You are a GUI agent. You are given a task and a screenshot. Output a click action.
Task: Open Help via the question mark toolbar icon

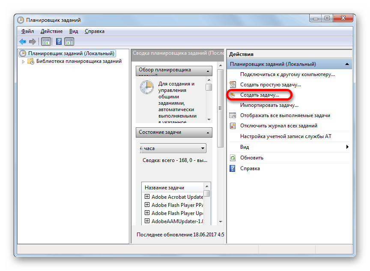click(59, 41)
